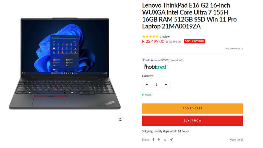
Task: Click the red Buy It Now button
Action: click(x=192, y=121)
